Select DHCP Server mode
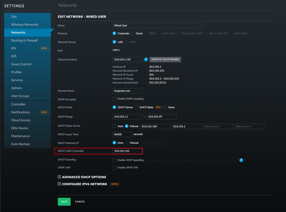The height and width of the screenshot is (212, 286). coord(114,107)
